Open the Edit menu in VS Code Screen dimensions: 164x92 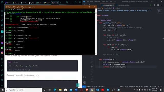pyautogui.click(x=91, y=2)
